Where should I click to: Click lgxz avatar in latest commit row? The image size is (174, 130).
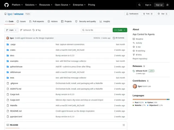click(x=8, y=38)
